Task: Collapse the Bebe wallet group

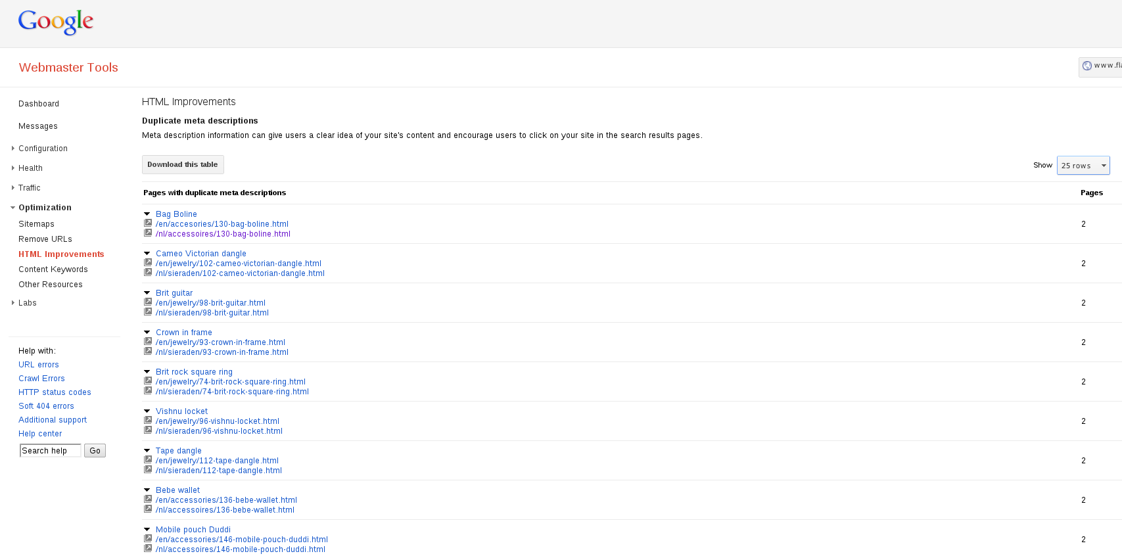Action: coord(147,490)
